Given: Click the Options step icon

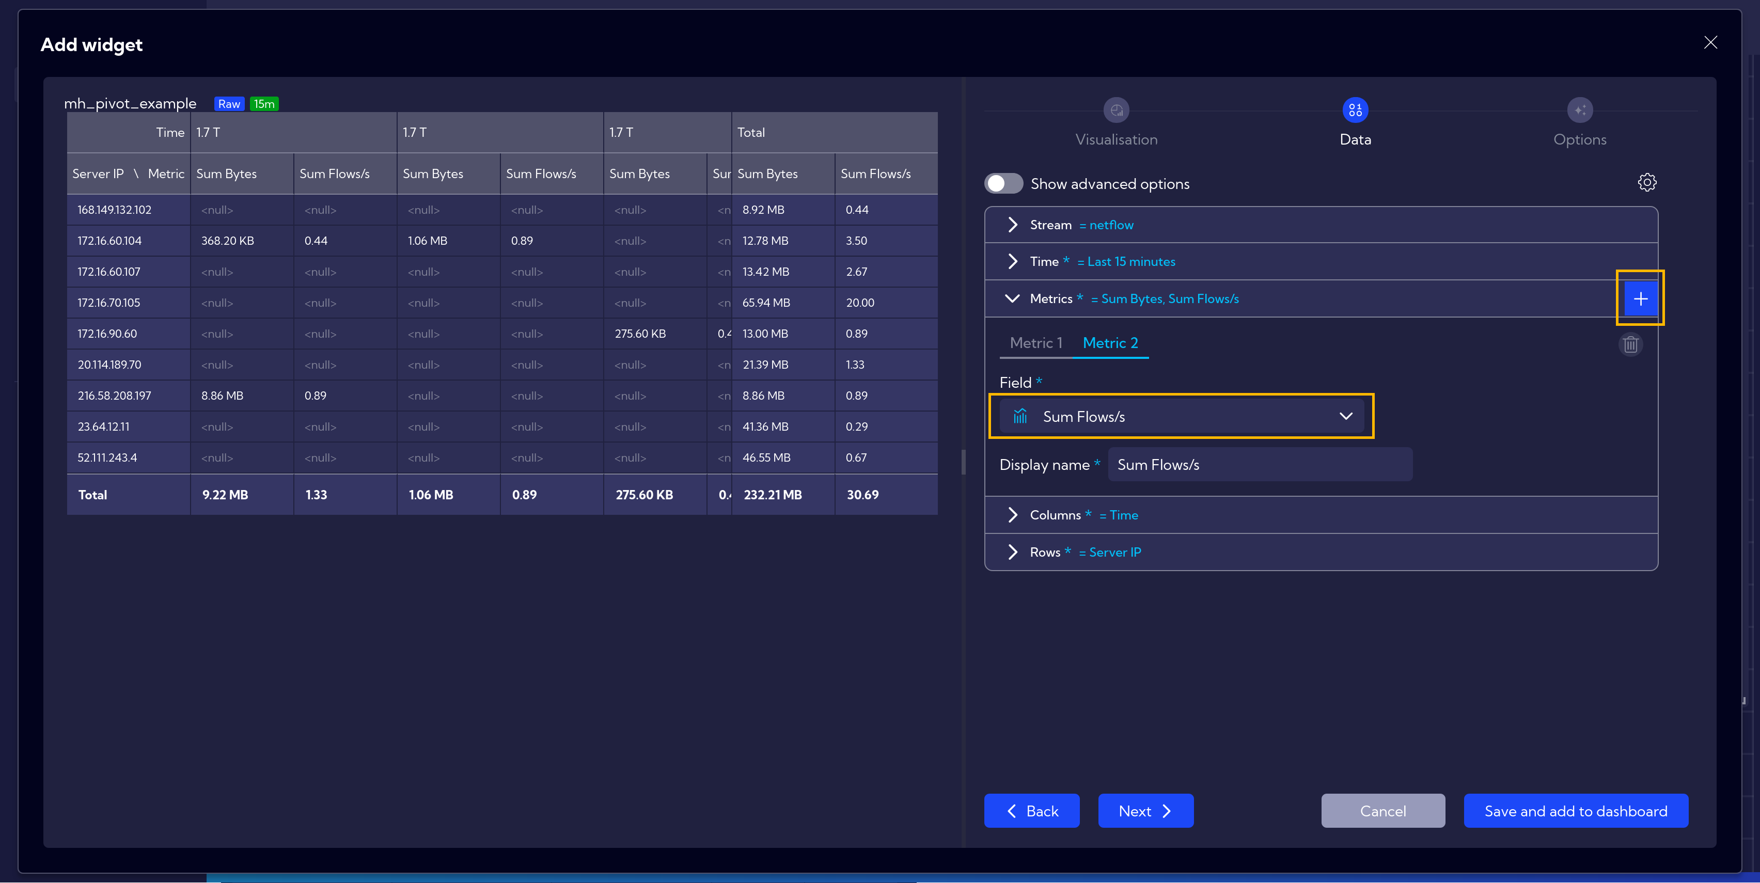Looking at the screenshot, I should [x=1580, y=110].
